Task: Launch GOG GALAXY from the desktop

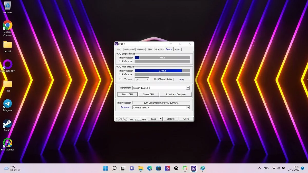Action: click(7, 64)
